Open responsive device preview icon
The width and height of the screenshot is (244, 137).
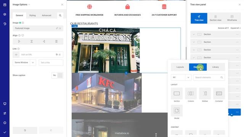(x=5, y=104)
